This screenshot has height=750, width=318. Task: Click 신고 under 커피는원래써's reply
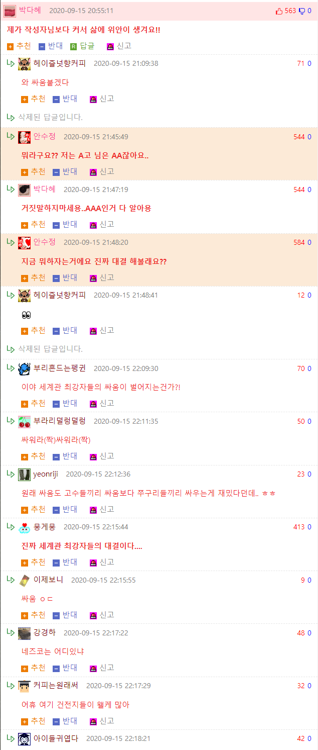tap(102, 721)
